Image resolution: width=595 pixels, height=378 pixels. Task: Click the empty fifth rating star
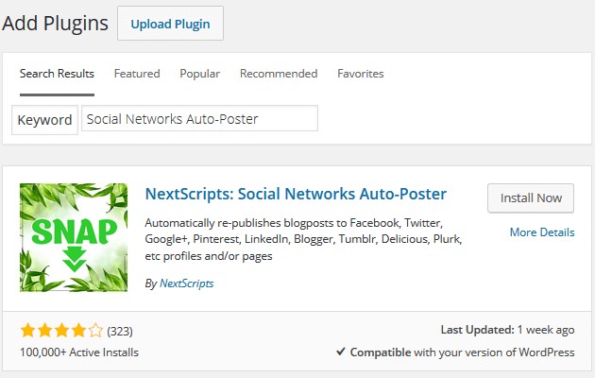pos(95,331)
